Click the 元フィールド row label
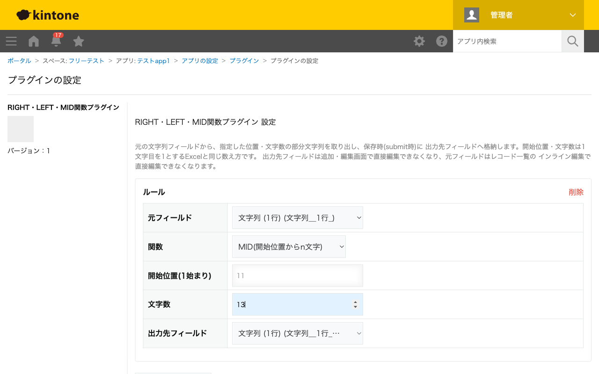The image size is (599, 374). tap(170, 218)
